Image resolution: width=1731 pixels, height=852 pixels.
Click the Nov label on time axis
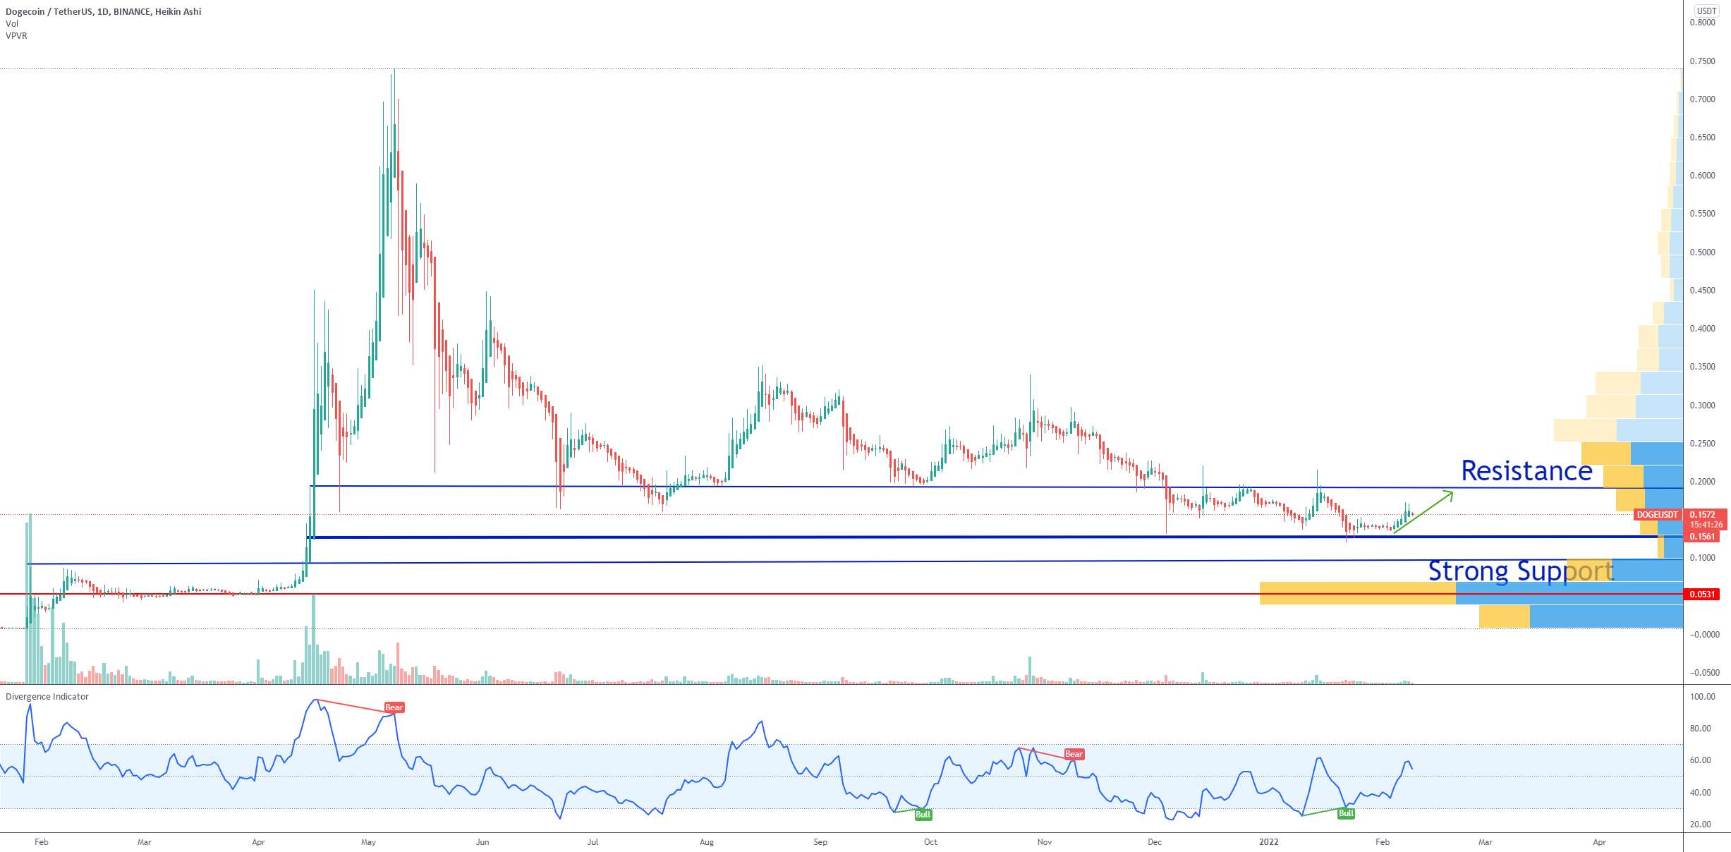(1045, 842)
